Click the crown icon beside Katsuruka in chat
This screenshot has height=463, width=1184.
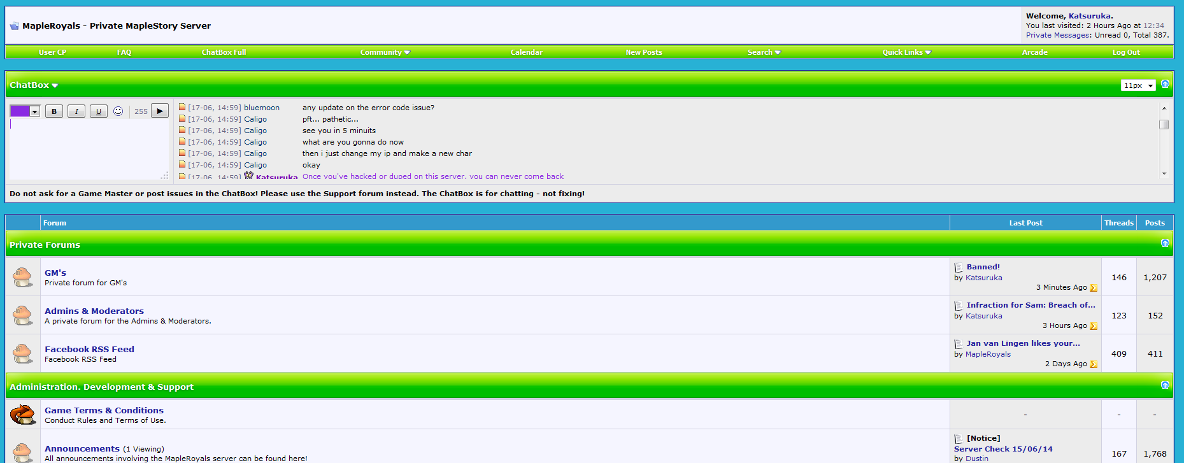248,175
